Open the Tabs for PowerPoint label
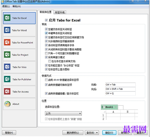151x137 pixels. click(x=23, y=42)
